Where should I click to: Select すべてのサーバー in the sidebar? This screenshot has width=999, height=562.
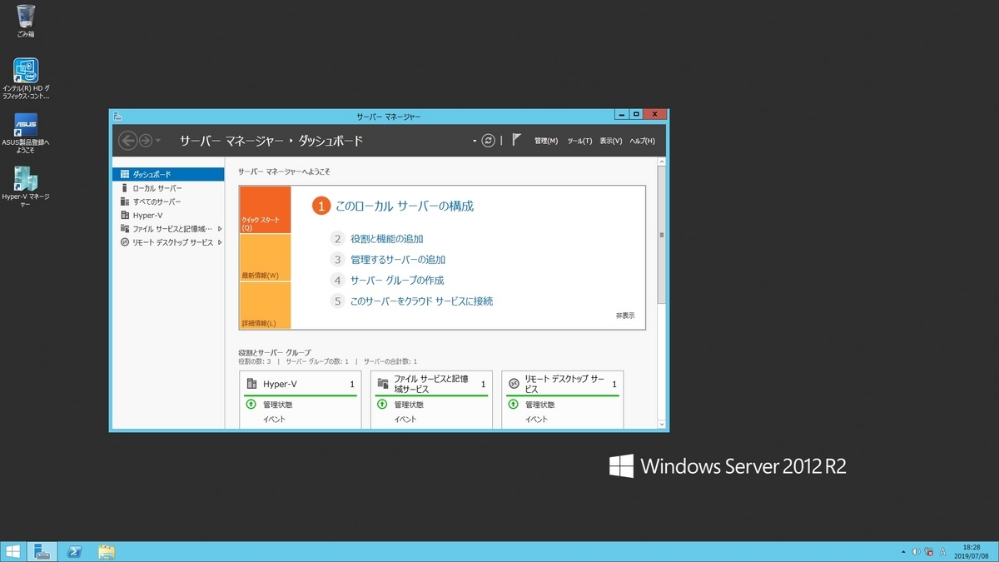coord(168,201)
